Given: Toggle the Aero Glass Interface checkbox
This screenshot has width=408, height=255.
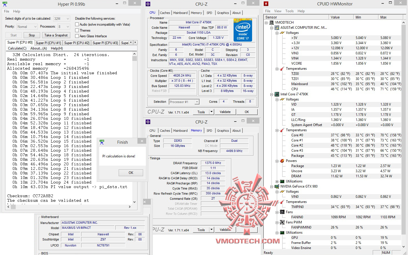Looking at the screenshot, I should pyautogui.click(x=77, y=36).
